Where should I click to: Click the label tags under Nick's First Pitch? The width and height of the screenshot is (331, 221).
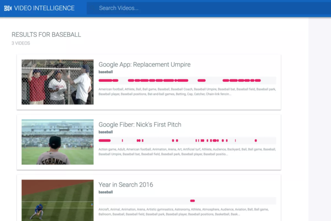point(187,152)
